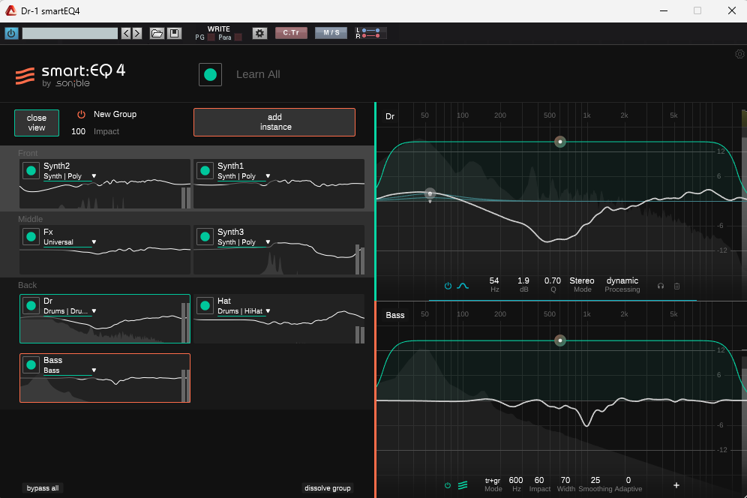This screenshot has height=498, width=747.
Task: Go to the previous preset with the left arrow
Action: point(126,33)
